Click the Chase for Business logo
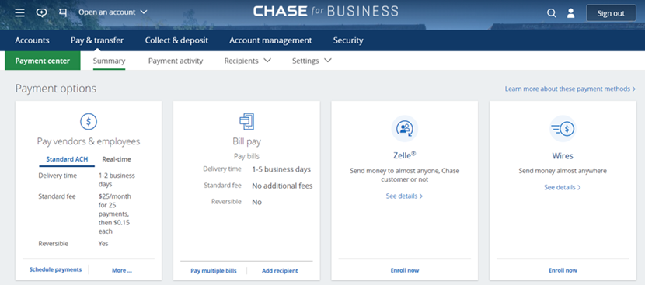 (326, 11)
